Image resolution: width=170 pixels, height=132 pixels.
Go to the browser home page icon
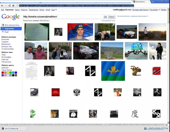pyautogui.click(x=13, y=6)
